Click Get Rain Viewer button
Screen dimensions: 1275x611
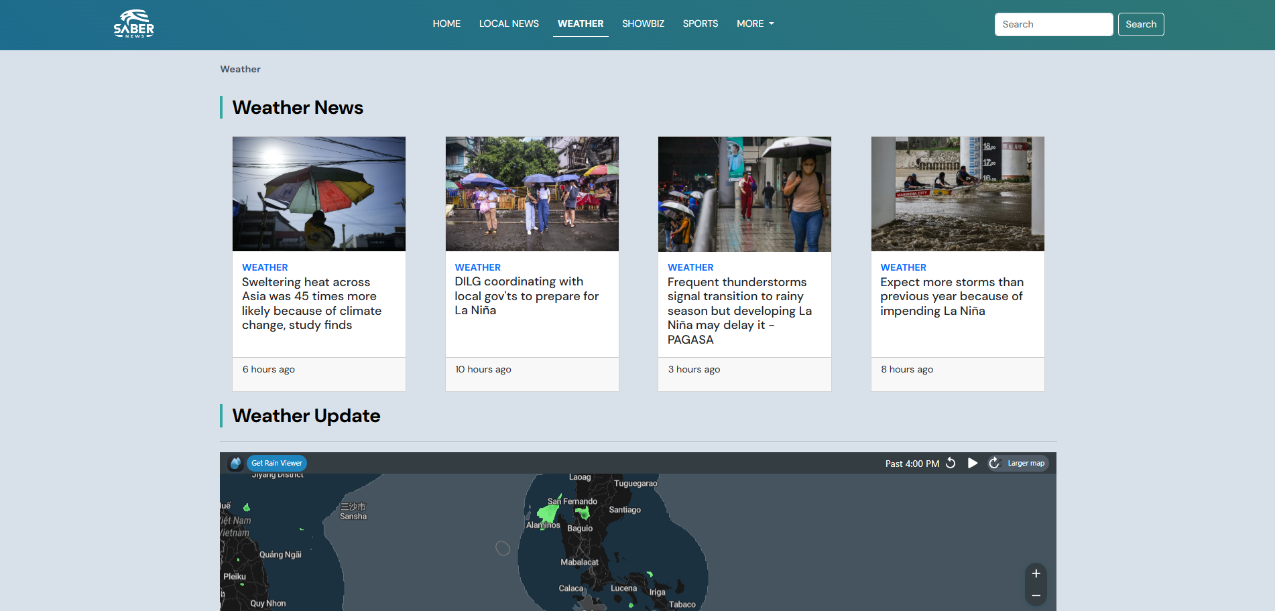pyautogui.click(x=277, y=463)
